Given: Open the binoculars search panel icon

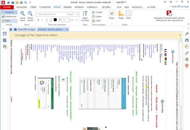Looking at the screenshot, I should tap(187, 40).
